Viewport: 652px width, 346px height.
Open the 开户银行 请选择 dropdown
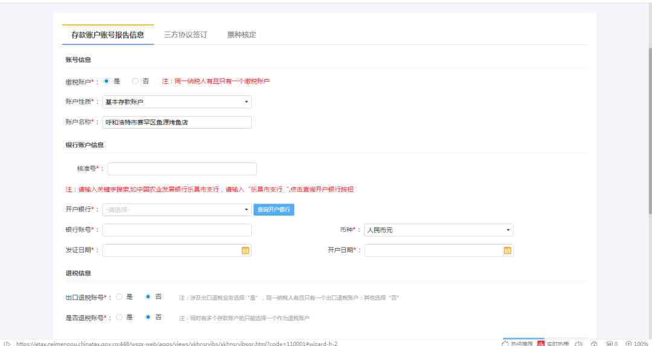coord(177,210)
